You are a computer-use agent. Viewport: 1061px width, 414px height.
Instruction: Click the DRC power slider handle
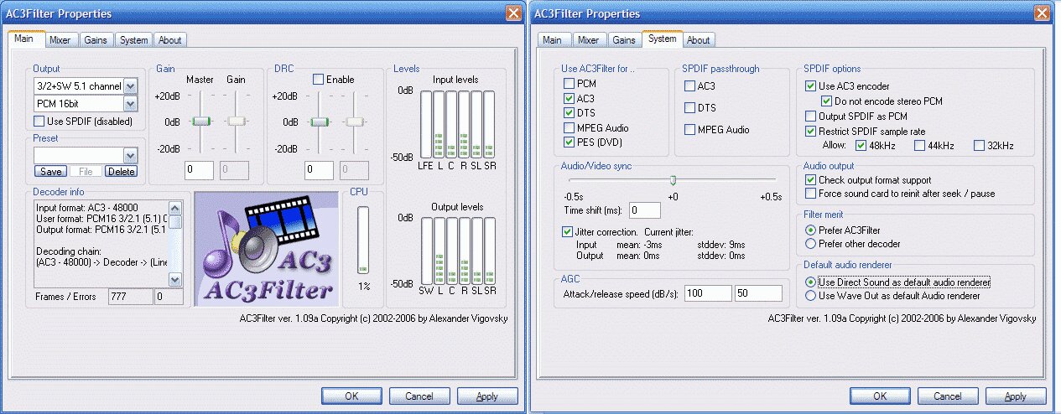click(320, 122)
